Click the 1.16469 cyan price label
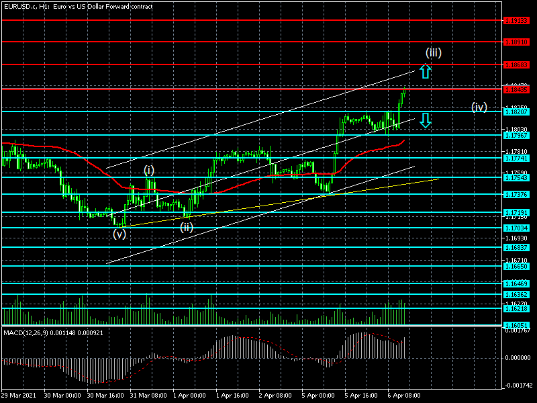This screenshot has width=537, height=403. (x=516, y=283)
